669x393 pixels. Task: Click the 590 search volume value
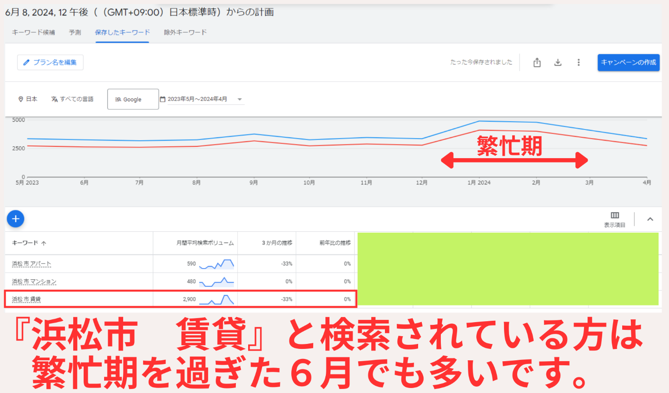[x=191, y=264]
